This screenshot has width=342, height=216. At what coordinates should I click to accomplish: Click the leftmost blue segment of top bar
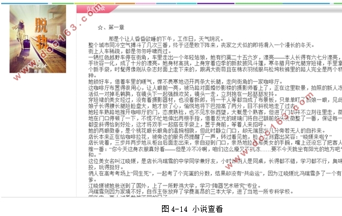[x=25, y=4]
